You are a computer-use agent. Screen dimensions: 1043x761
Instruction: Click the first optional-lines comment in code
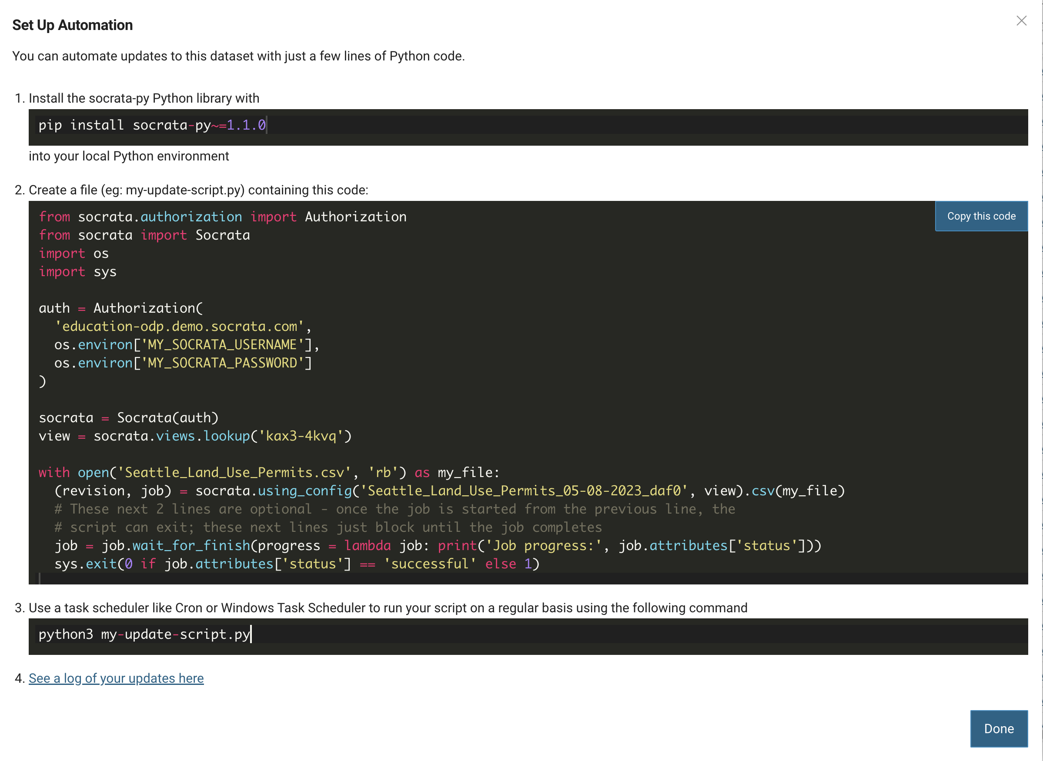click(x=394, y=509)
